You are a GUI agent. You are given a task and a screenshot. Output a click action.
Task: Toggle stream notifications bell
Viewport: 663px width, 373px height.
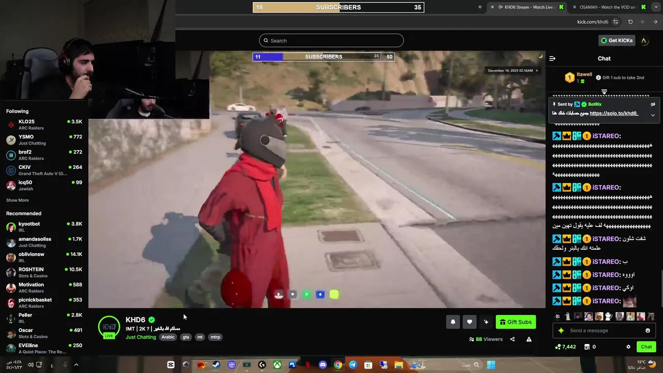point(453,322)
